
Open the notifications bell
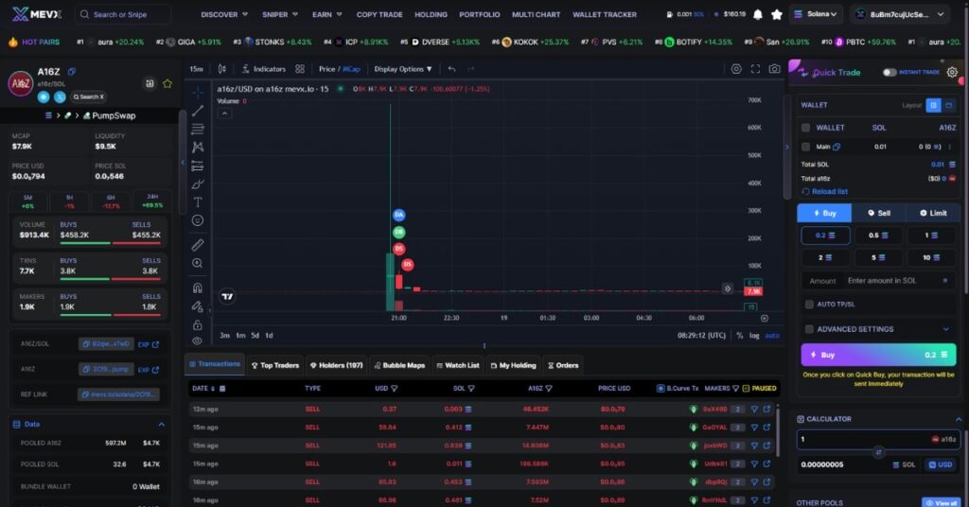(x=758, y=14)
